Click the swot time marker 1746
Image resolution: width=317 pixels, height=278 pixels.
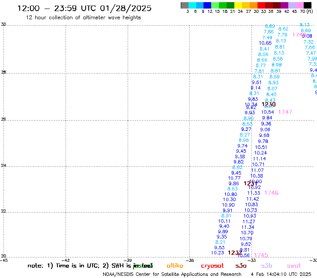tap(272, 193)
